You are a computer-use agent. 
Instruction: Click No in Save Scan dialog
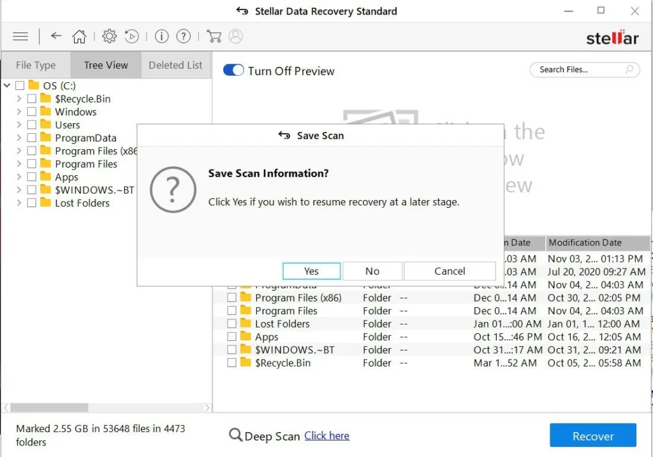pos(372,271)
